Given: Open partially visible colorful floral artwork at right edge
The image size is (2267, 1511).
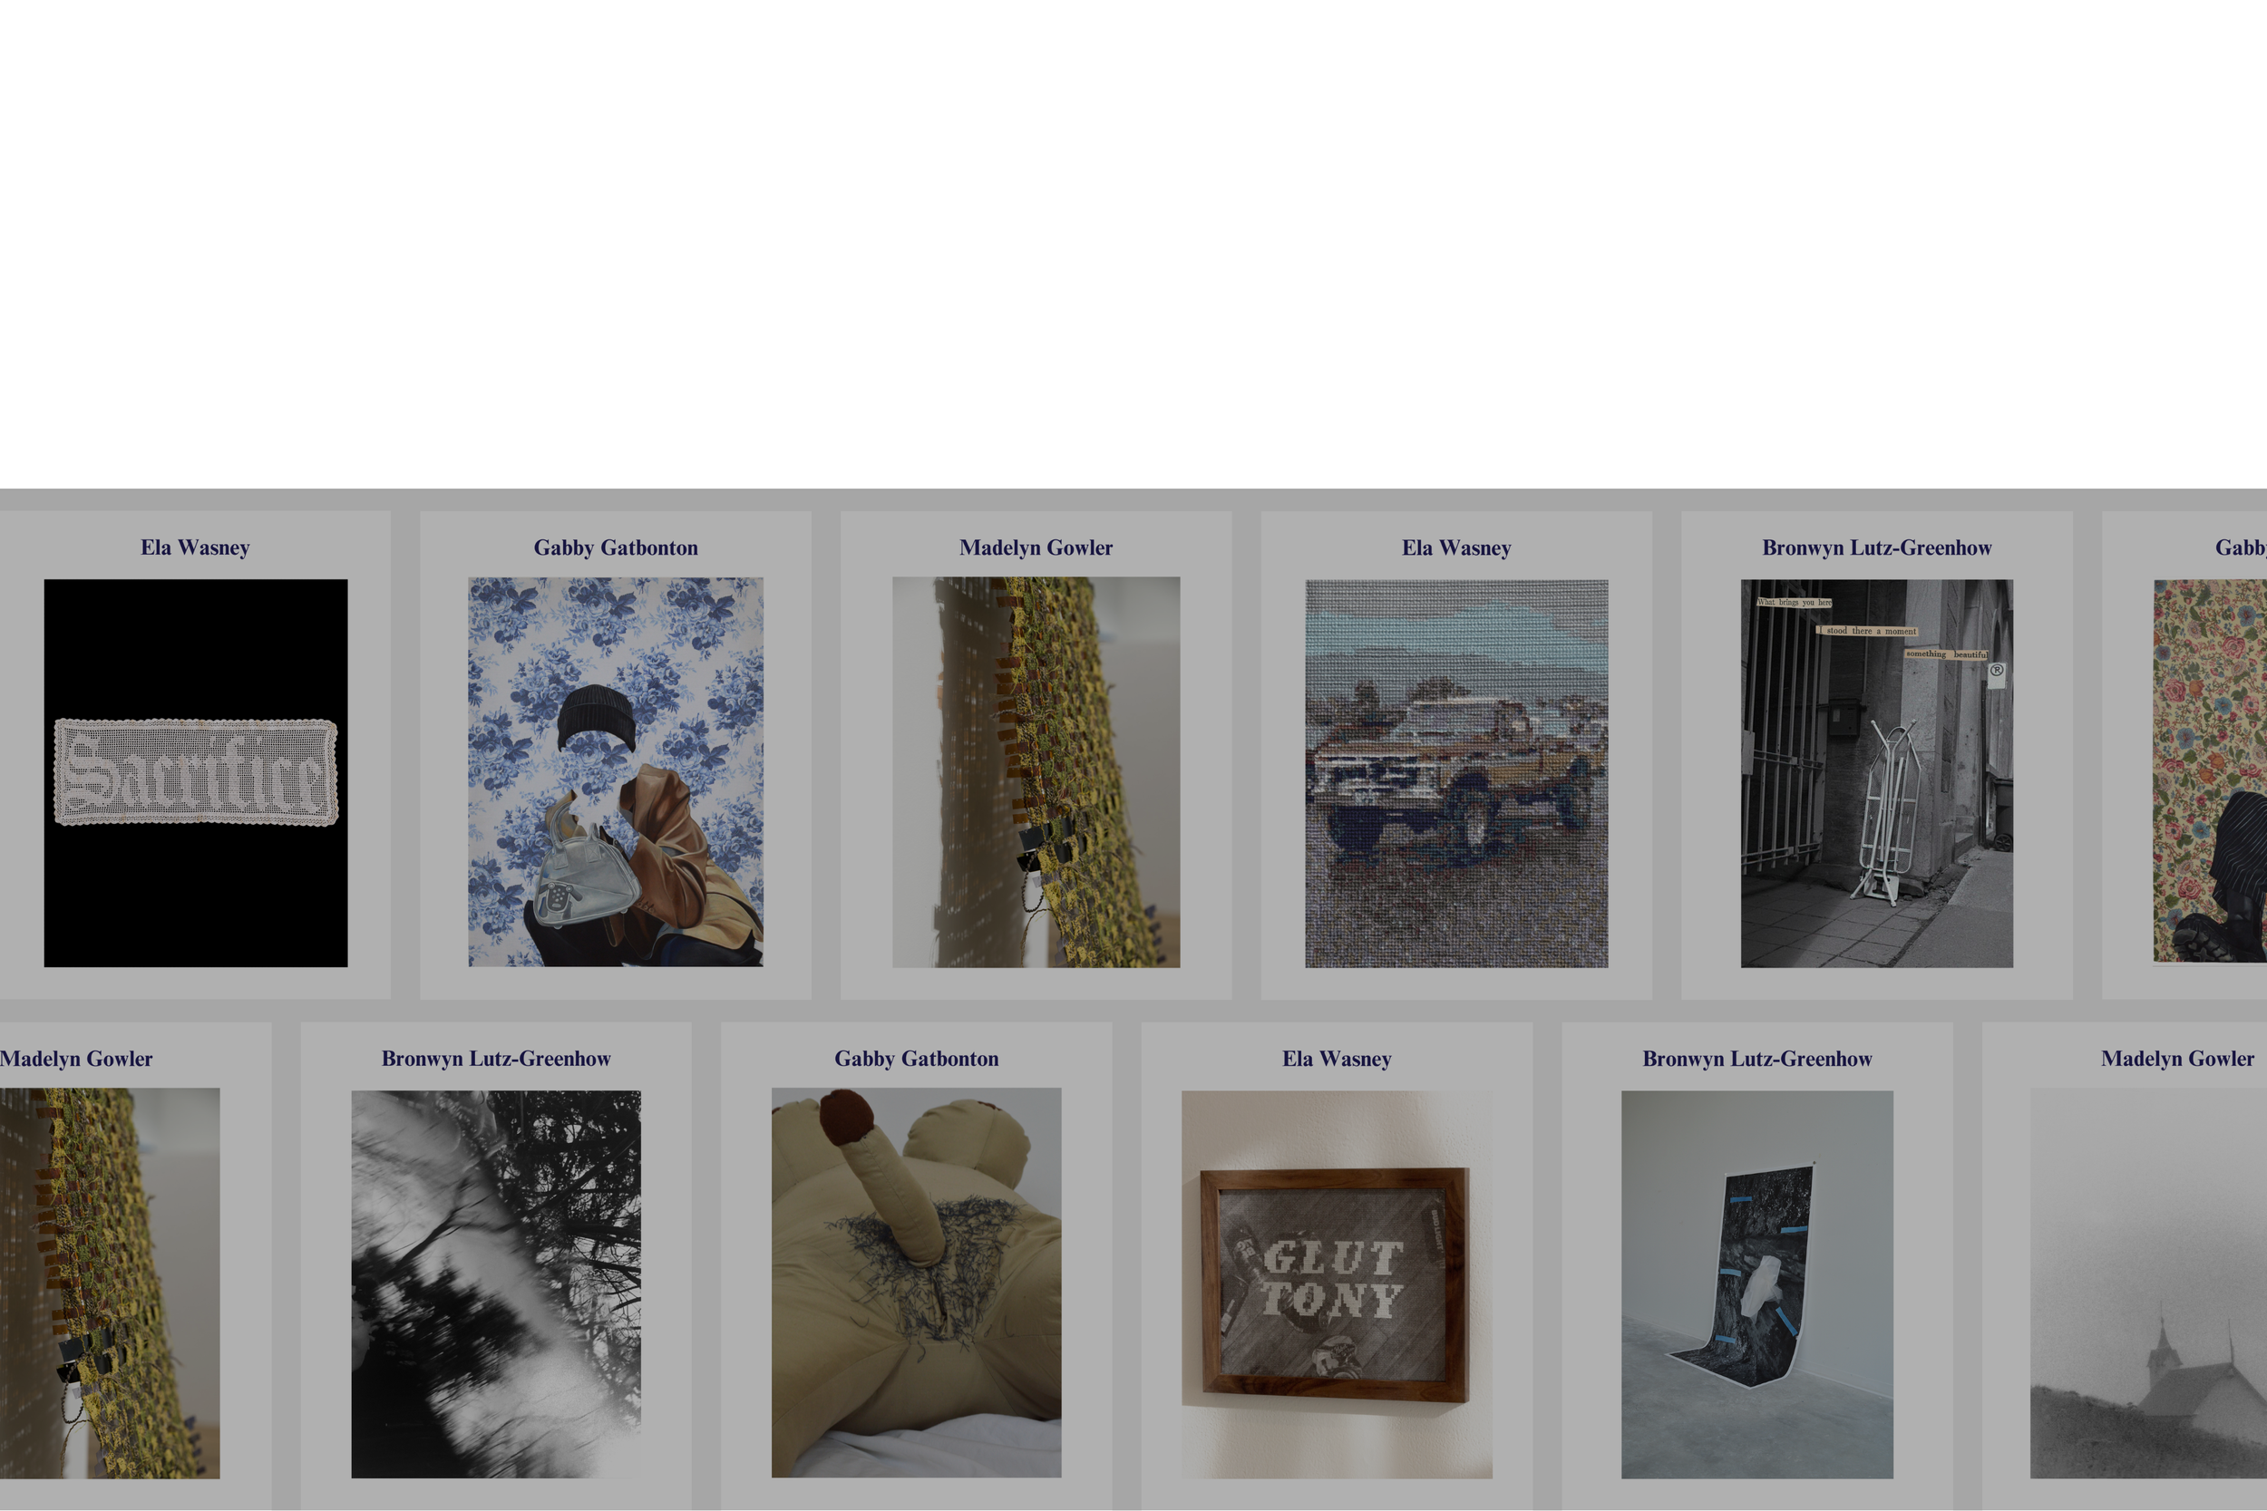Looking at the screenshot, I should click(2210, 771).
